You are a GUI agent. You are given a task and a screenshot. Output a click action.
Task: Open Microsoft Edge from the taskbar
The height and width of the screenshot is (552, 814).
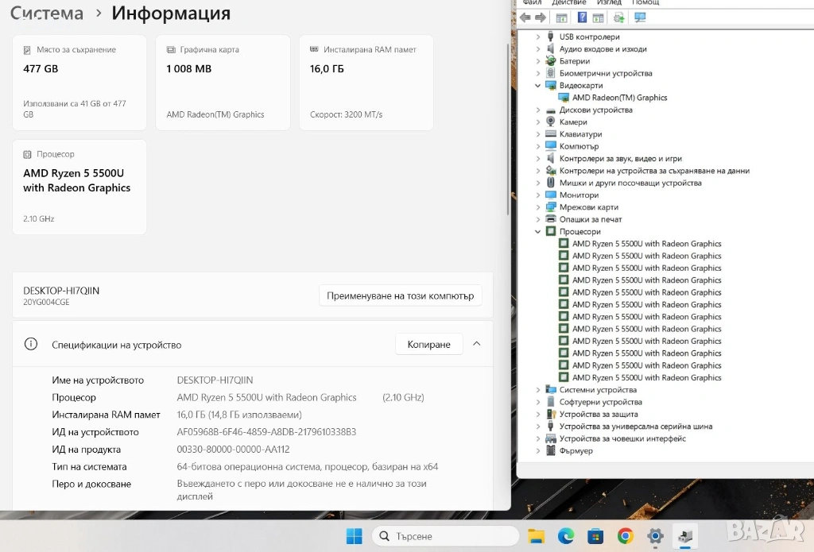tap(566, 536)
